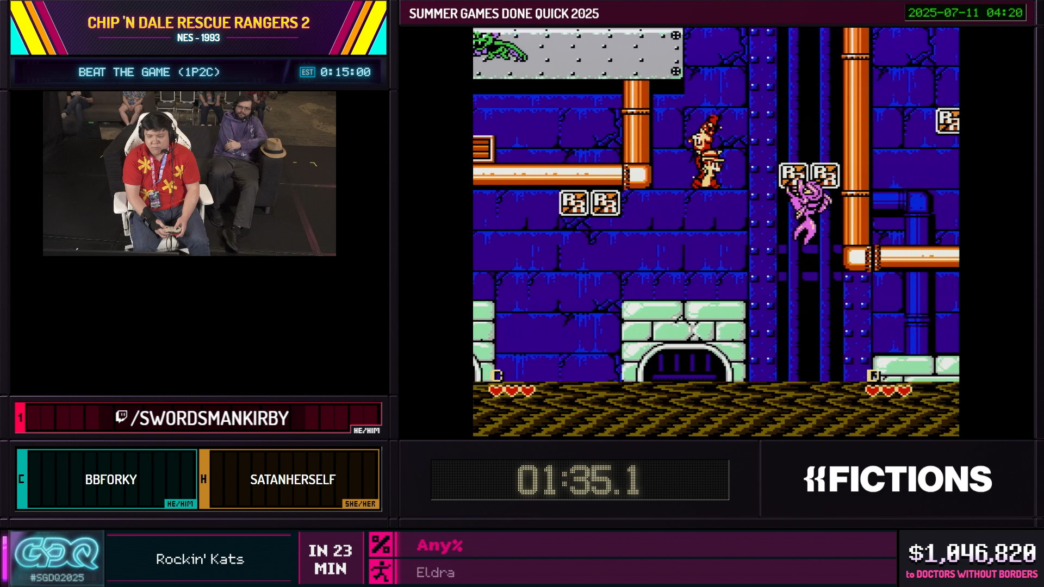Click the SHE/HER pronoun tag

coord(360,504)
